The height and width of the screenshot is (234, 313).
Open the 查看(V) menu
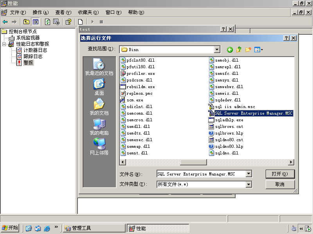pyautogui.click(x=63, y=12)
